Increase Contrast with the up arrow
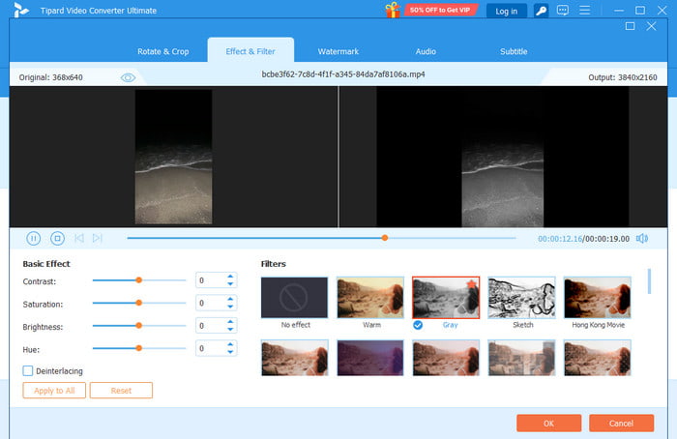 (230, 277)
